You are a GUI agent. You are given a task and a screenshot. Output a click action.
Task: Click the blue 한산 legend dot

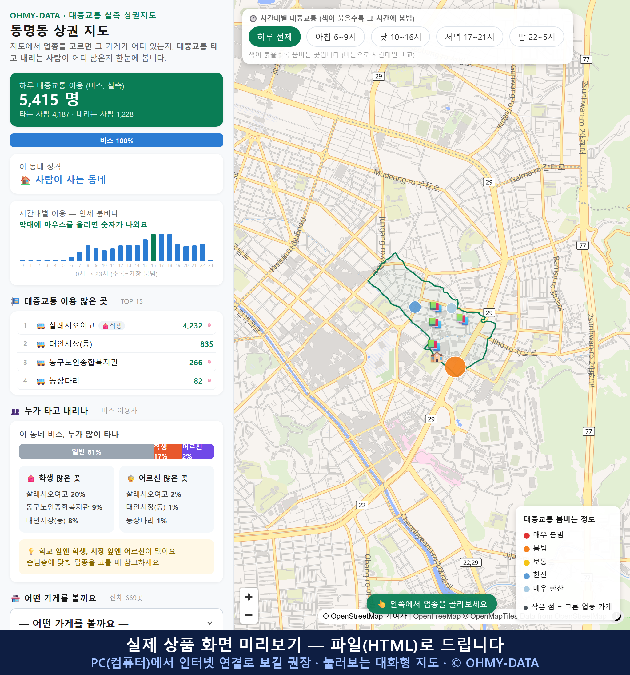click(x=526, y=576)
